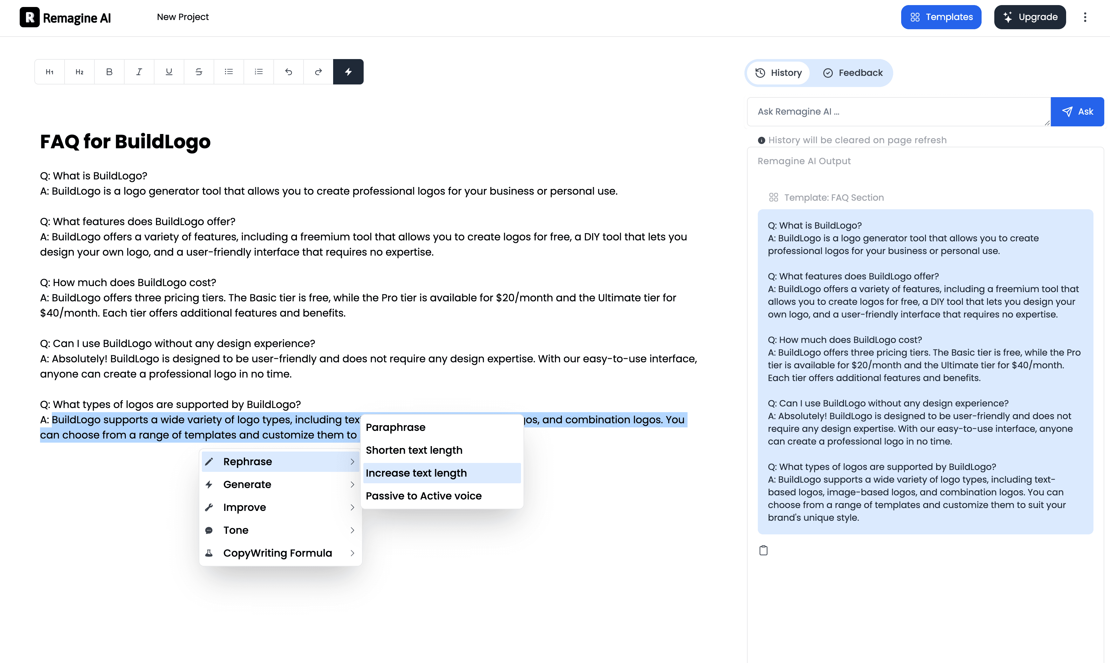Redo the last edit

(319, 72)
